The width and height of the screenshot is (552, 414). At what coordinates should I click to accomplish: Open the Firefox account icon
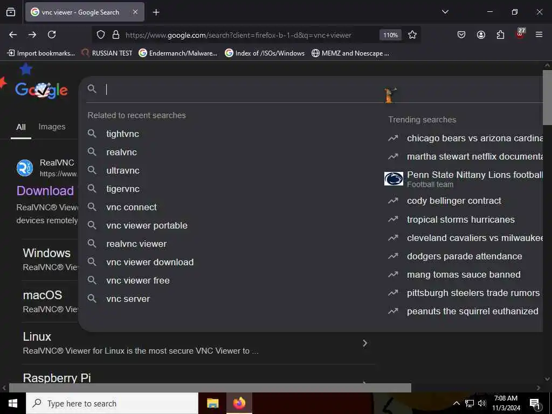coord(481,34)
